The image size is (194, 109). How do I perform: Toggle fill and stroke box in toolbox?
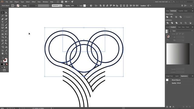pos(5,60)
